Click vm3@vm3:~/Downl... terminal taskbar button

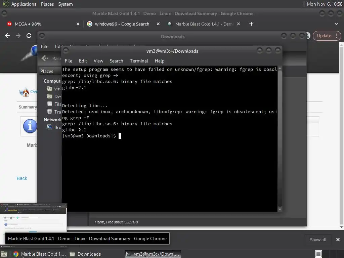point(153,254)
